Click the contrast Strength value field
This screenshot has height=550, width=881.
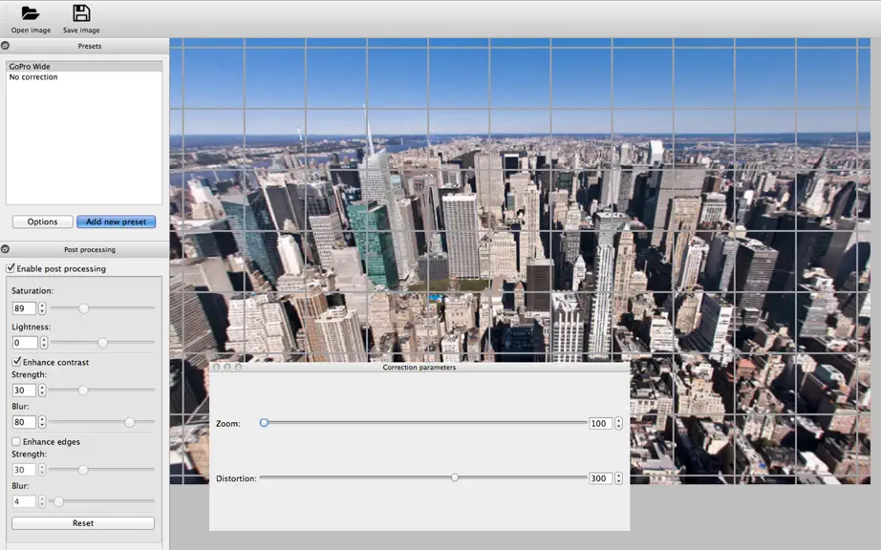click(24, 390)
